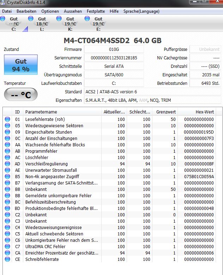Image resolution: width=223 pixels, height=275 pixels.
Task: Click status icon for Schreibfehlerrate
Action: pos(7,259)
